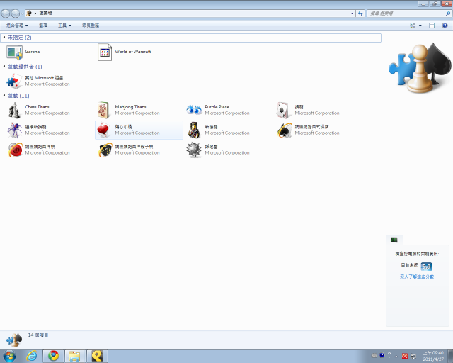The width and height of the screenshot is (453, 363).
Task: Toggle the preview pane button
Action: point(432,26)
